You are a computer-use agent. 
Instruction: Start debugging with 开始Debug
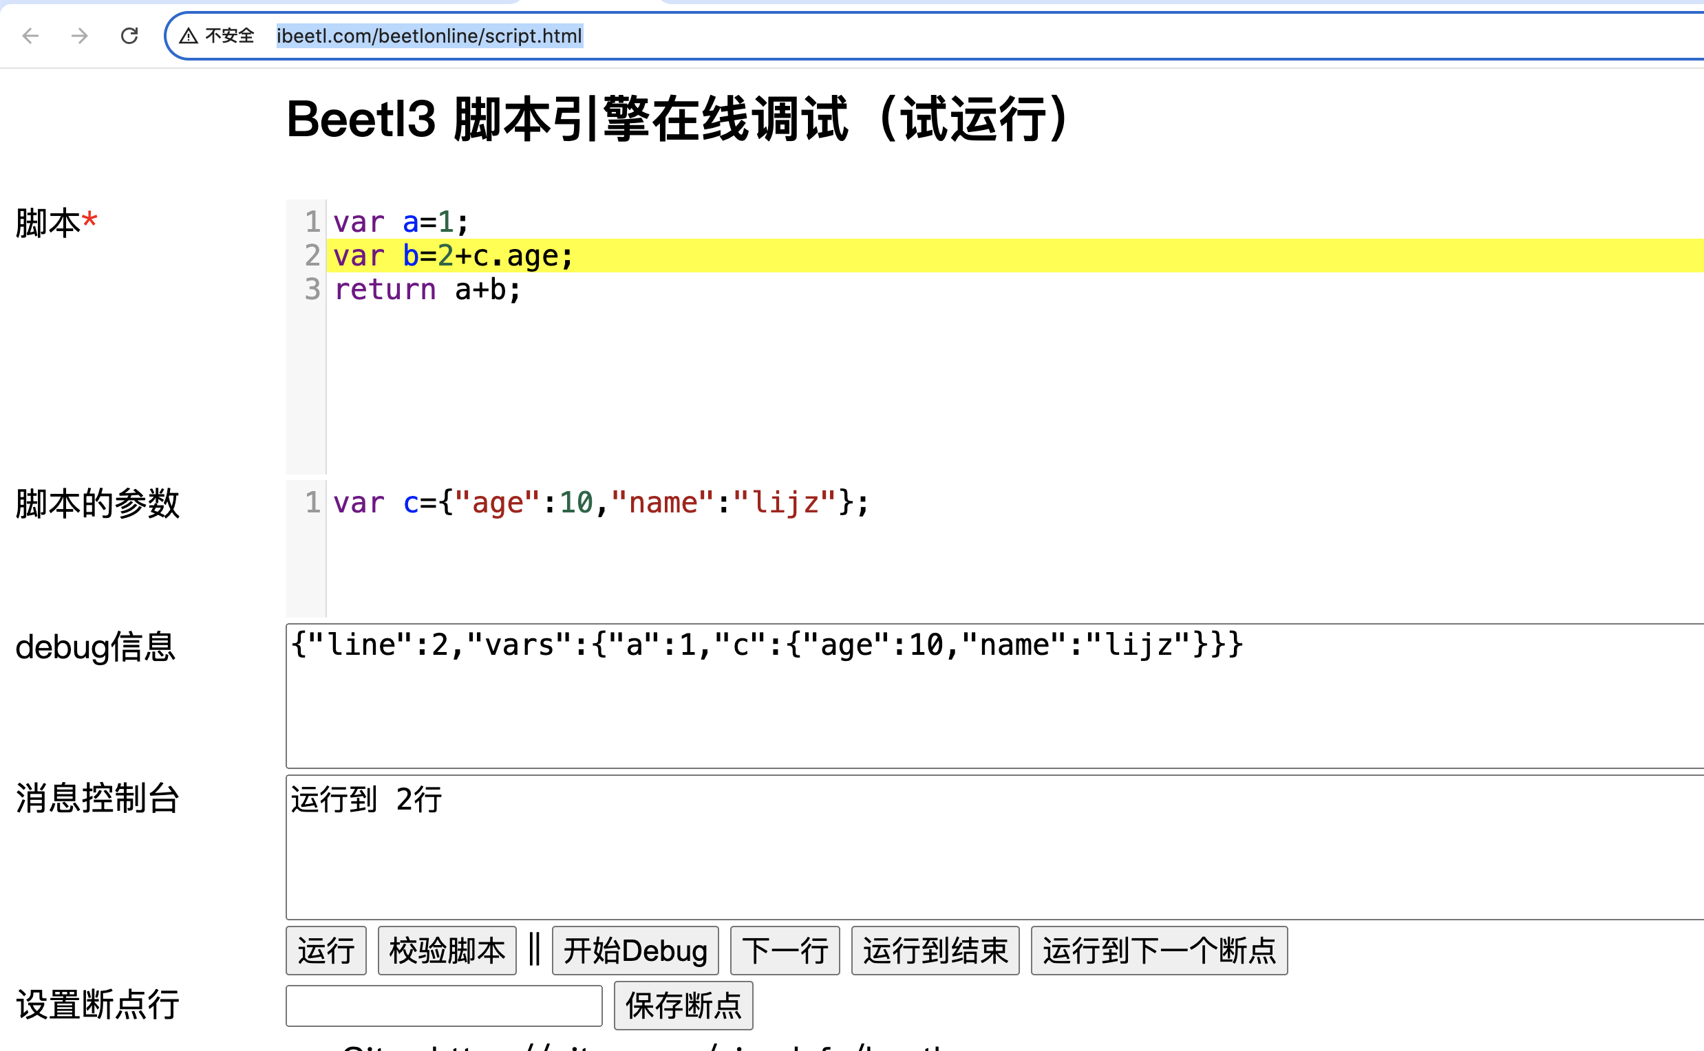point(635,950)
